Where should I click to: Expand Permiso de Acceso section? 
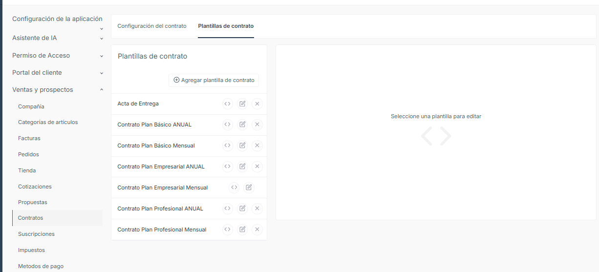point(58,56)
